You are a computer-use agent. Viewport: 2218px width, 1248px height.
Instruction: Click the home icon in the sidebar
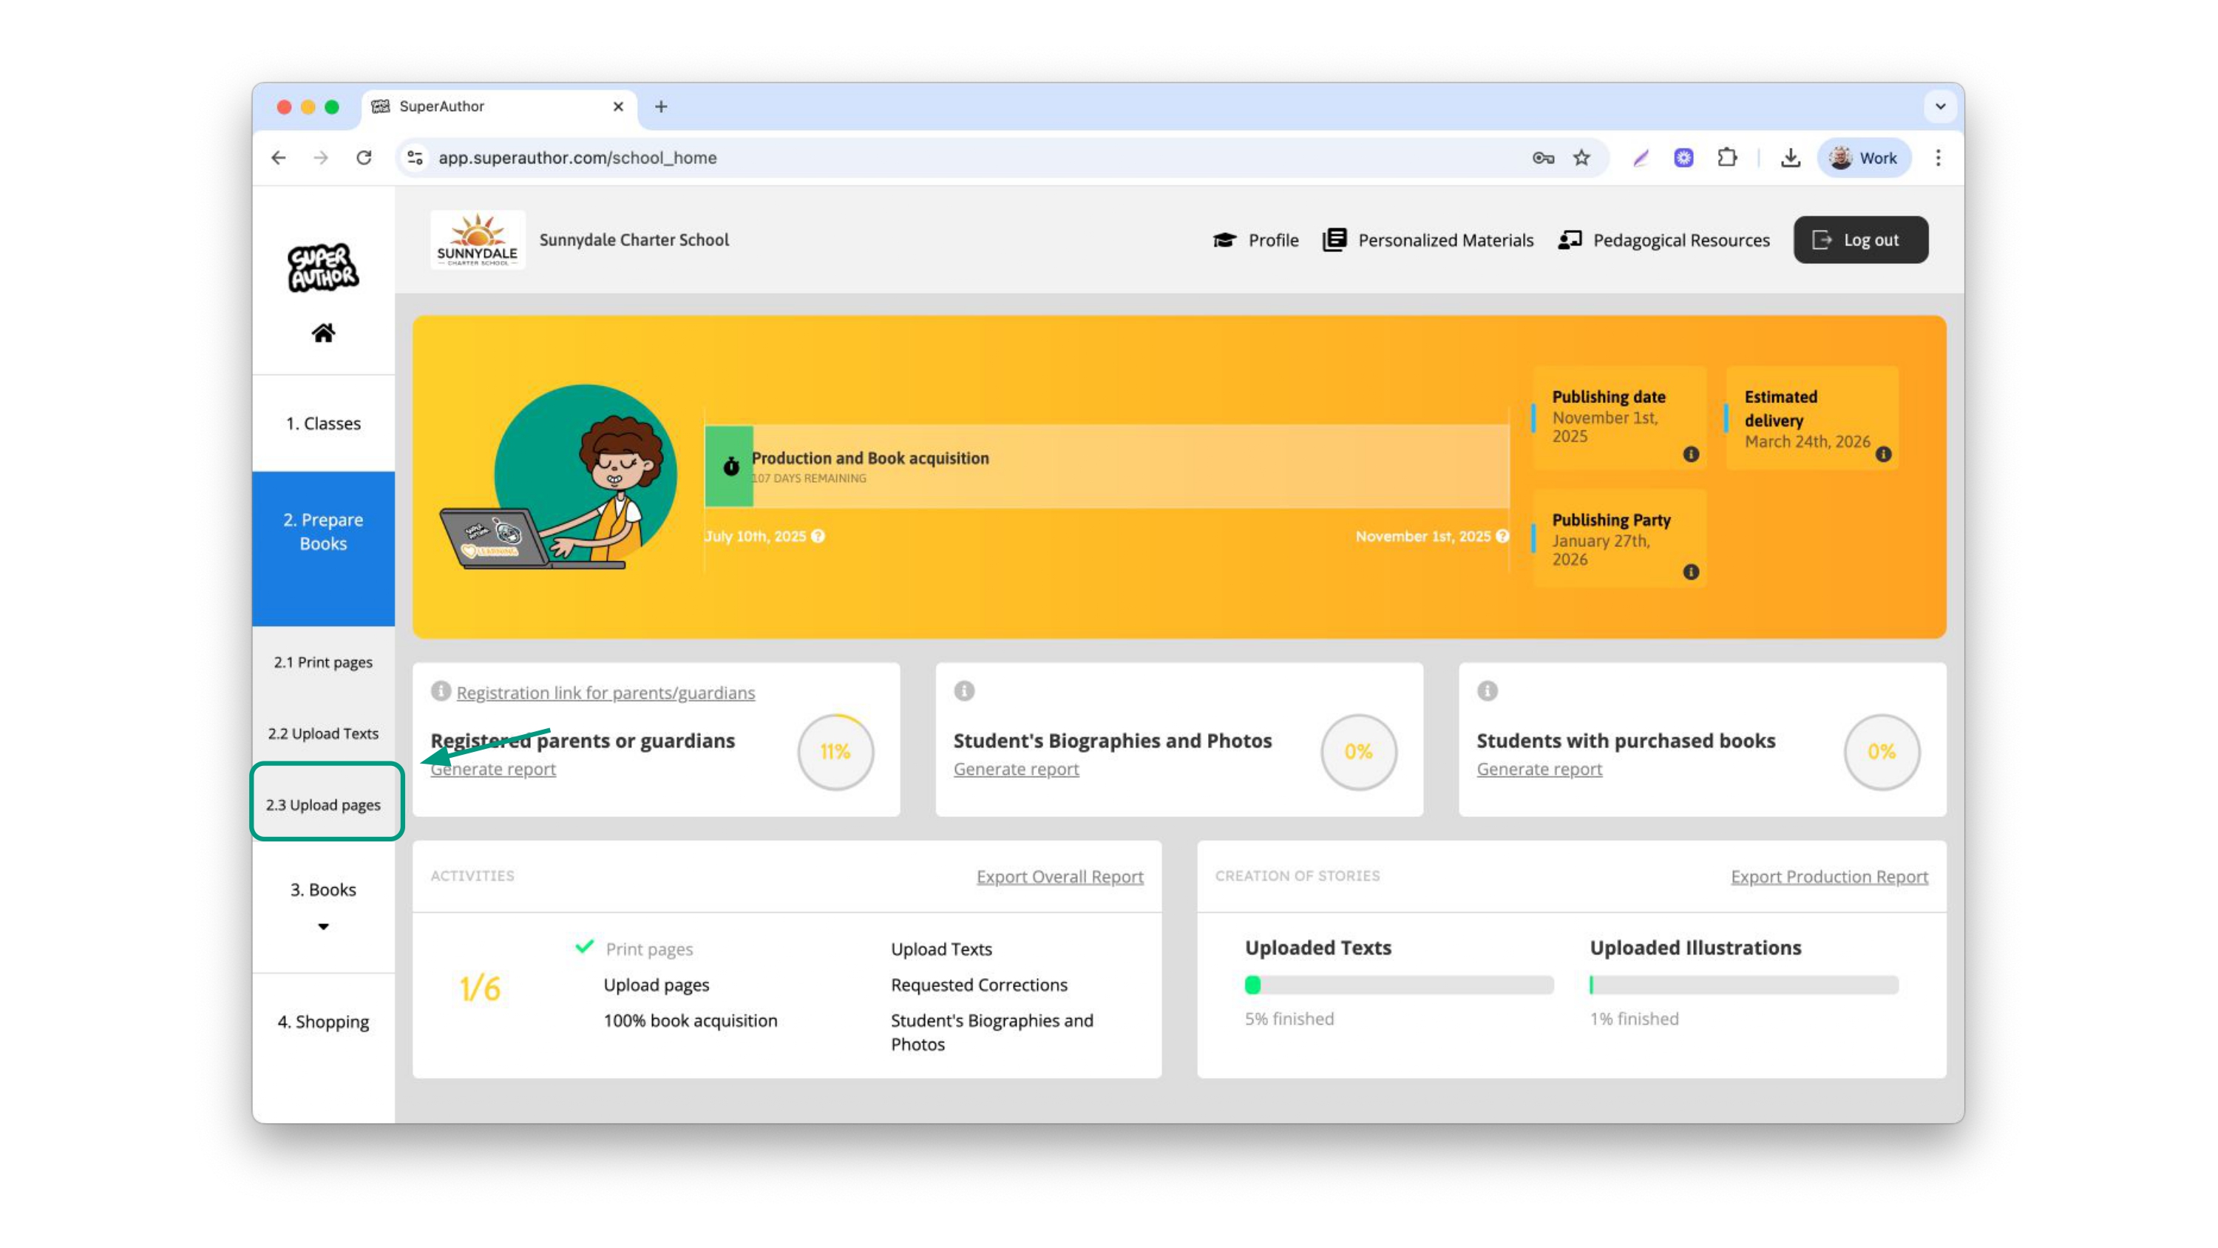pos(323,333)
